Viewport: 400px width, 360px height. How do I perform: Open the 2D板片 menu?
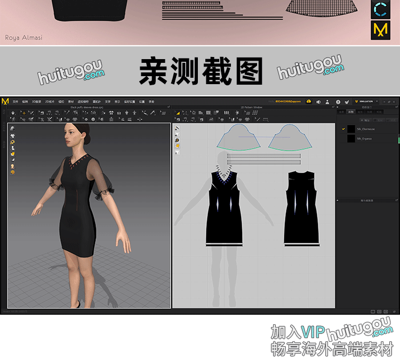50,102
